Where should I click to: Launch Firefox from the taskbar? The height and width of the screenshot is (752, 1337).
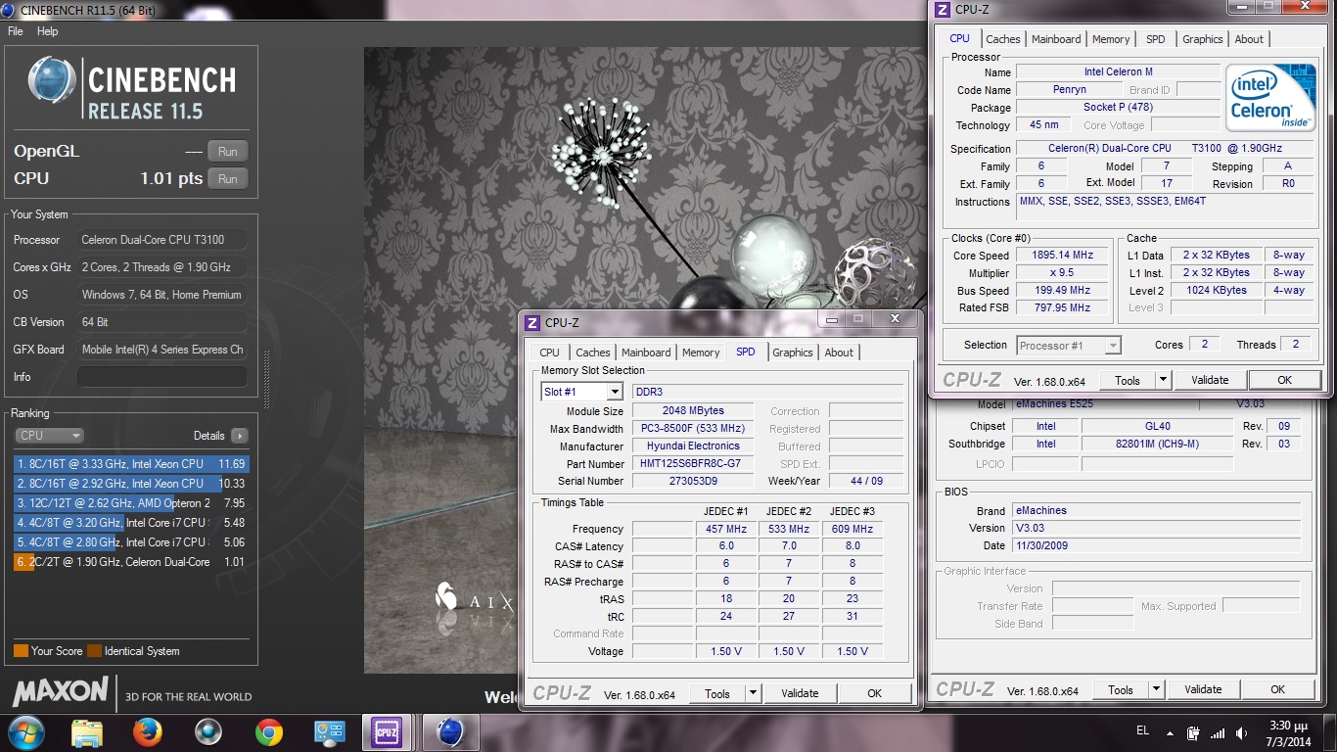click(147, 731)
